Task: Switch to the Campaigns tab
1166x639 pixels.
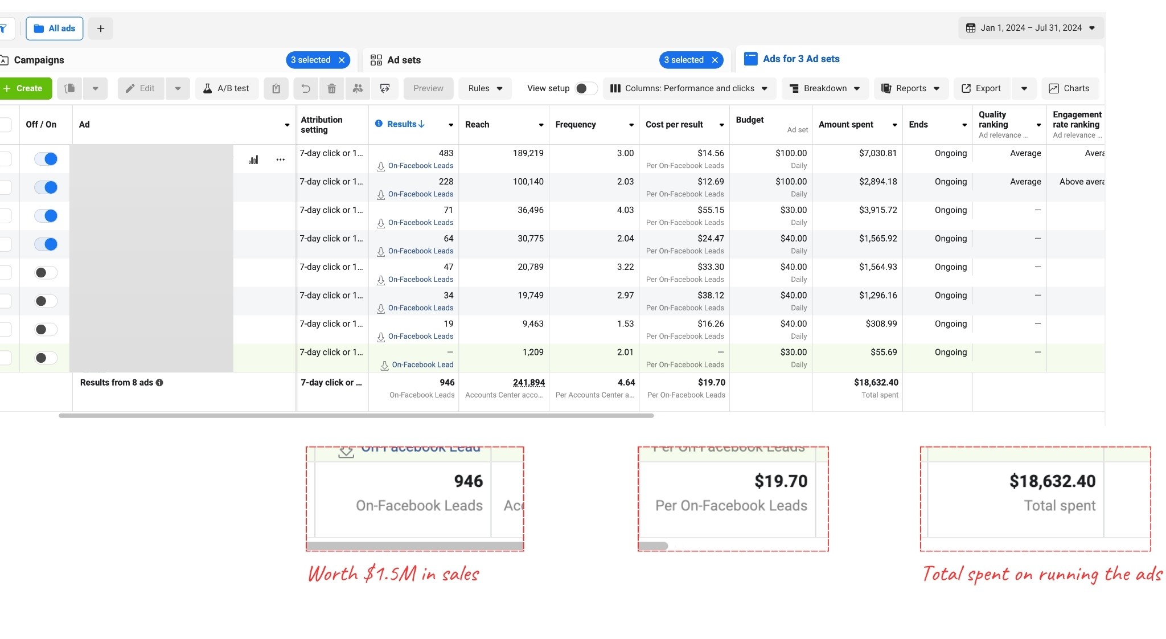Action: (39, 60)
